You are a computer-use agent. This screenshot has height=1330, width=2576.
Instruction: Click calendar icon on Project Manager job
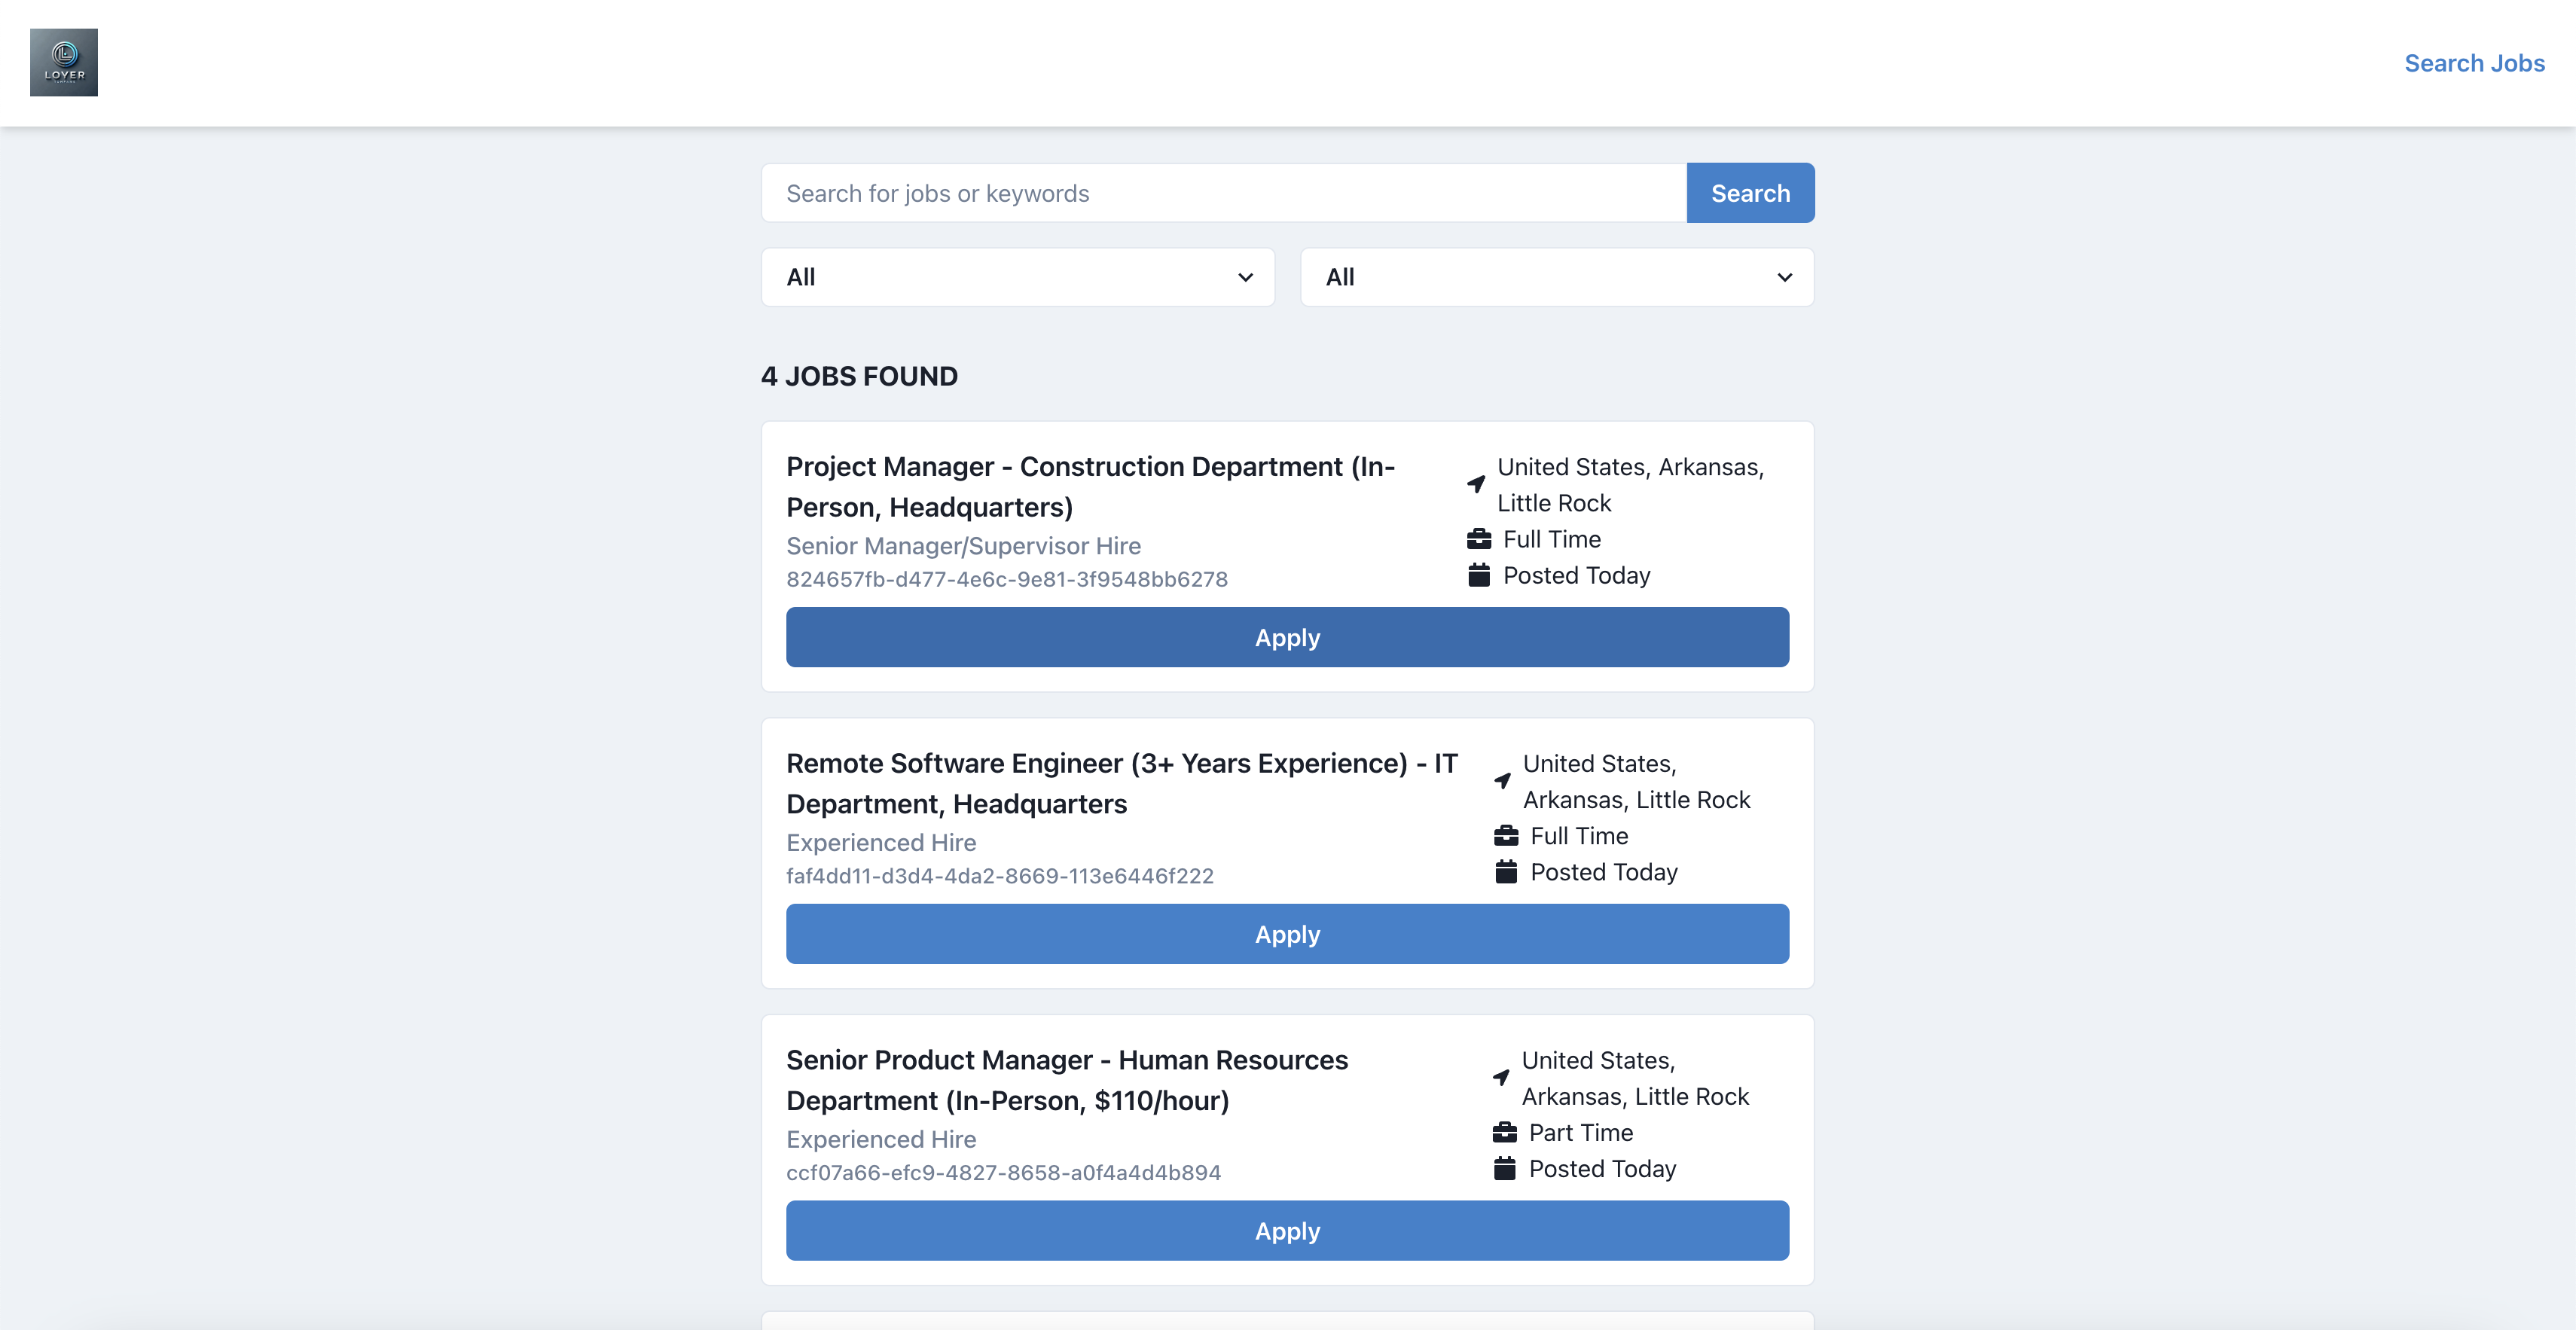(x=1479, y=576)
